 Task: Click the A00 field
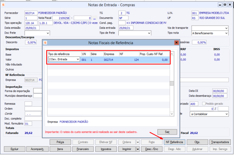(194, 104)
